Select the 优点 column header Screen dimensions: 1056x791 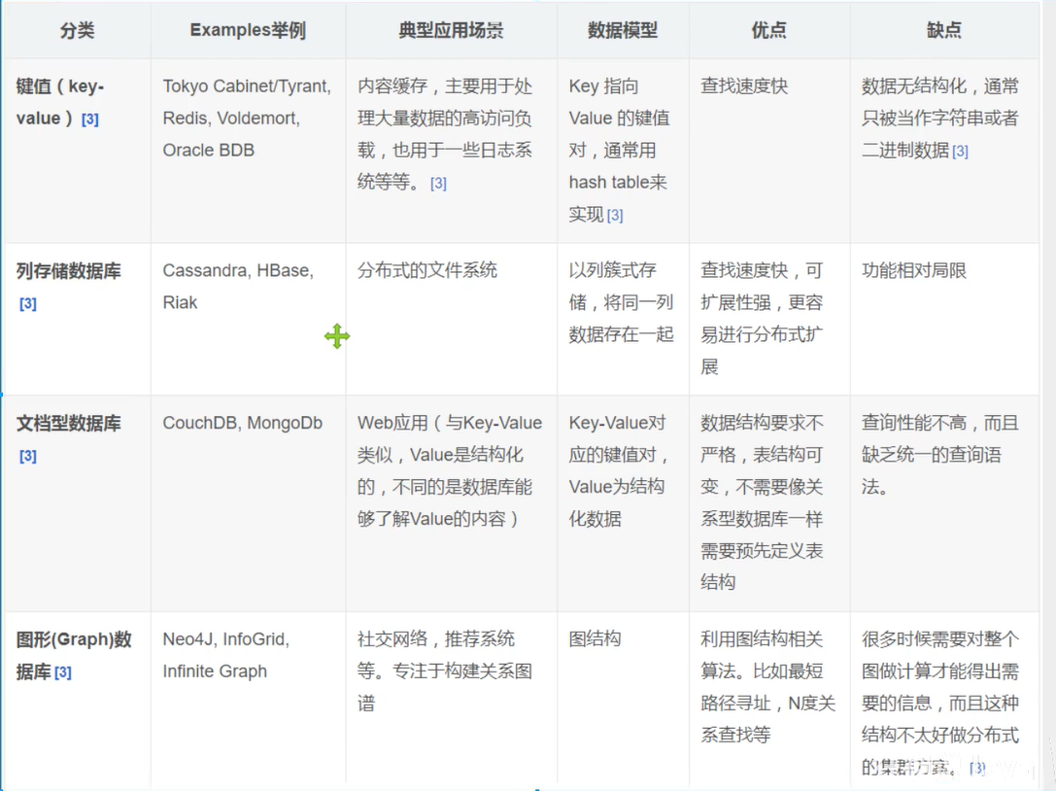pyautogui.click(x=768, y=30)
